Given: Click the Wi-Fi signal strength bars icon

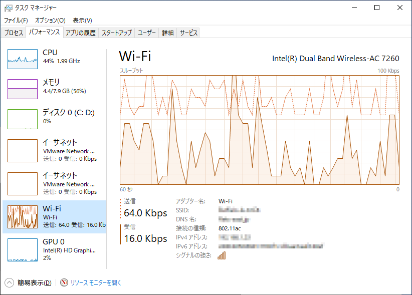Looking at the screenshot, I should coord(222,255).
